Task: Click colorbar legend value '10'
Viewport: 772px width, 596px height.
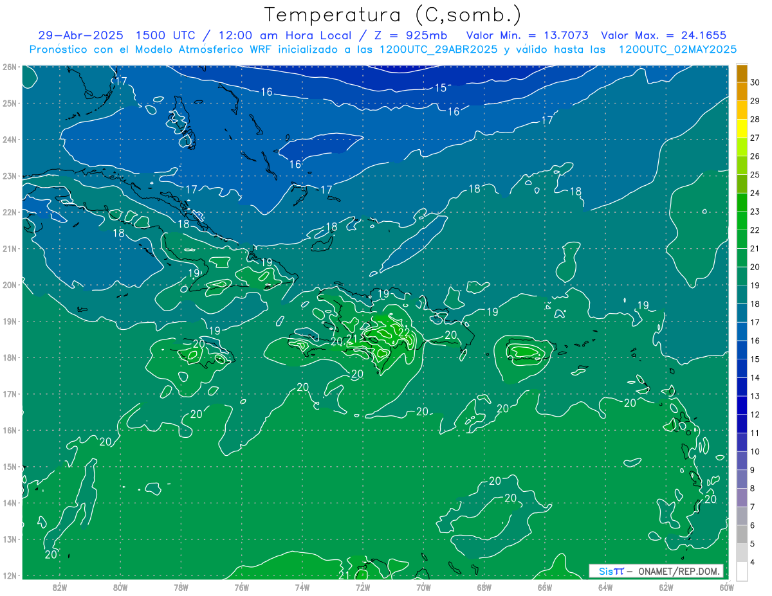Action: (x=755, y=451)
